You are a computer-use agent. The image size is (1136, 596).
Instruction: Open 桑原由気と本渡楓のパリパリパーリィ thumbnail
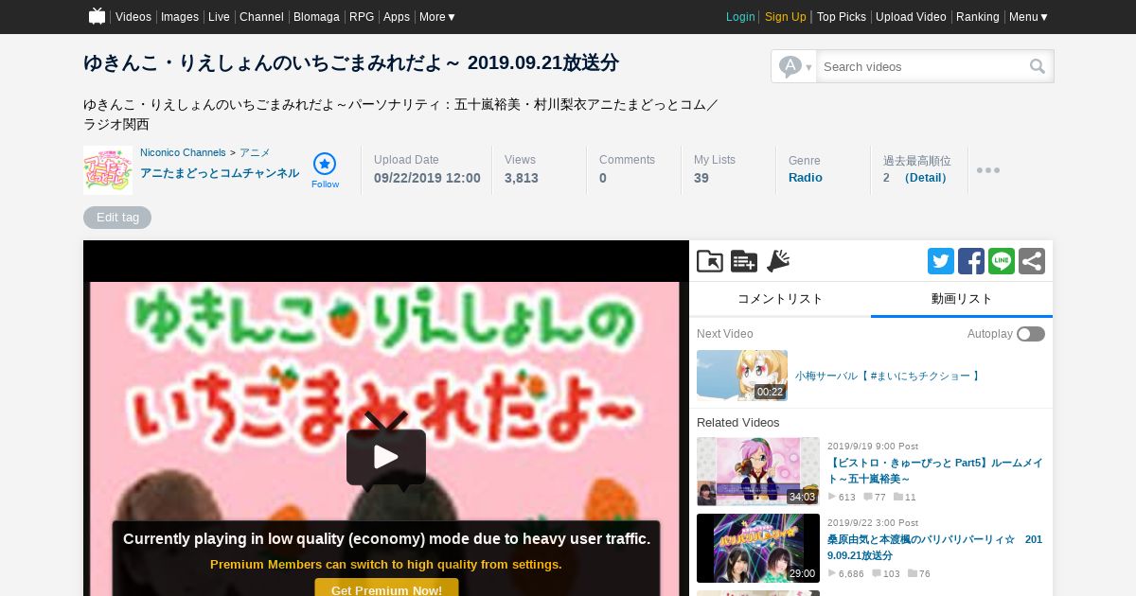(758, 548)
